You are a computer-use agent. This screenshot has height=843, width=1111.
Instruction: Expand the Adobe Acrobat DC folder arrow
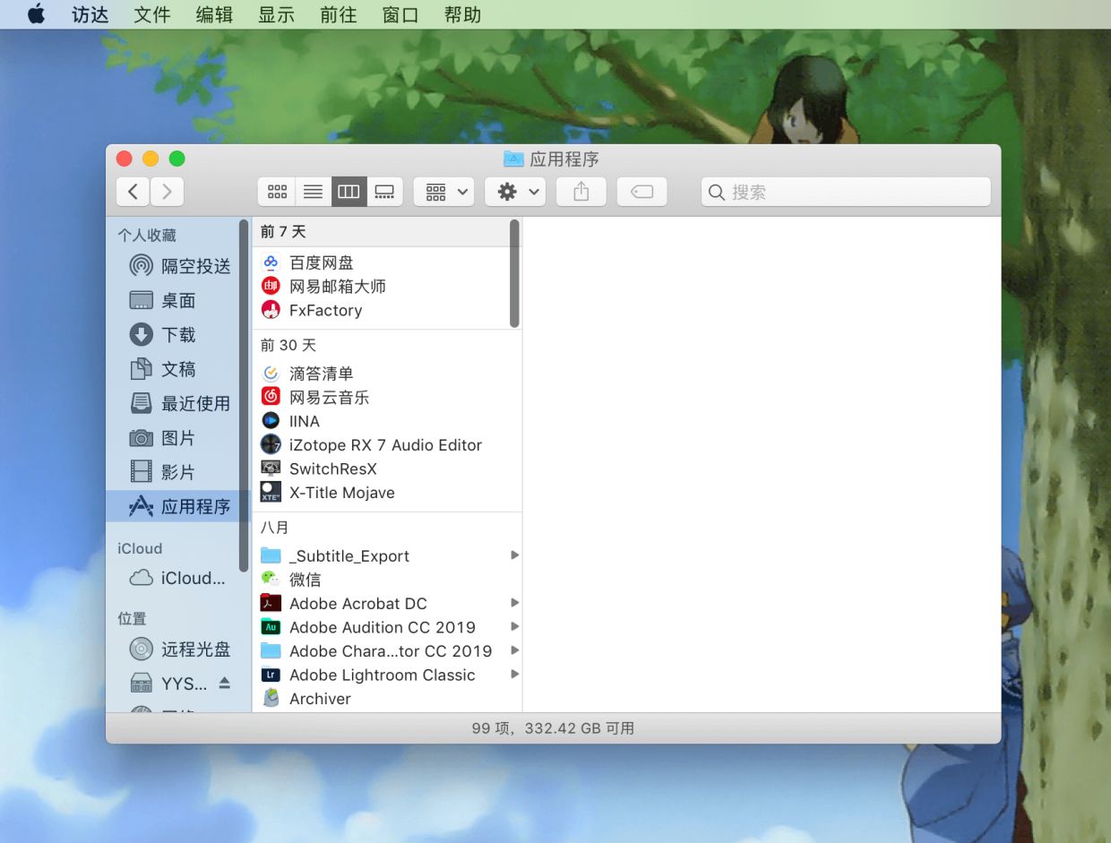point(514,603)
